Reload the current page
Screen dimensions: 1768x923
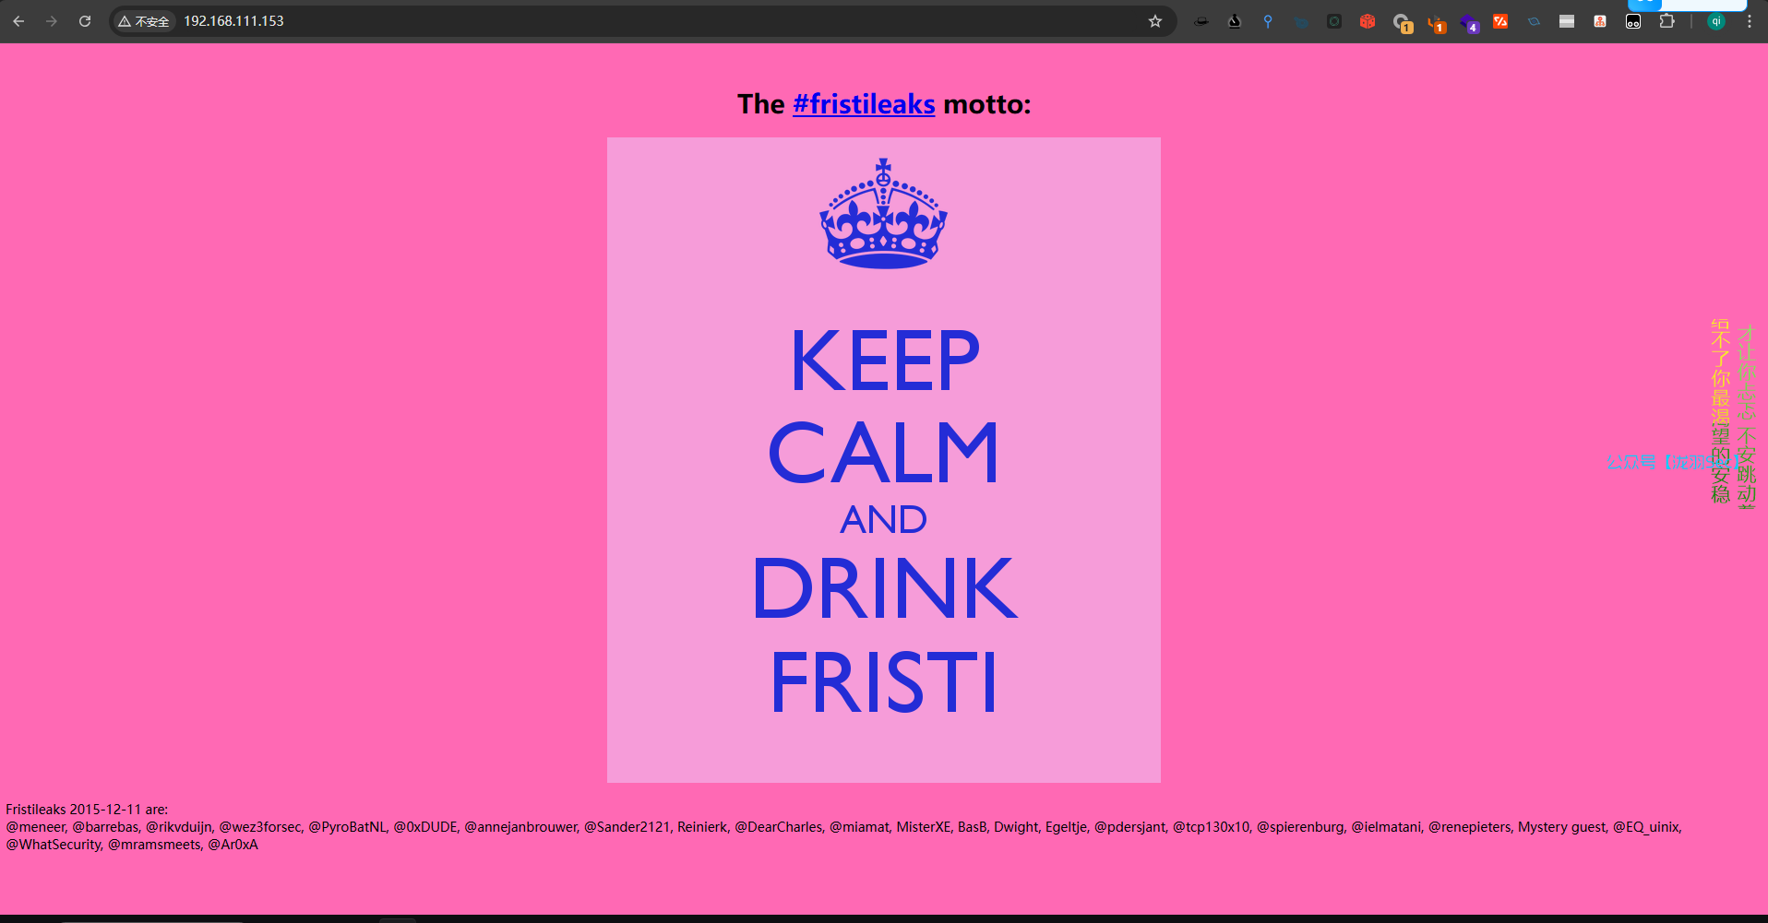(x=85, y=21)
